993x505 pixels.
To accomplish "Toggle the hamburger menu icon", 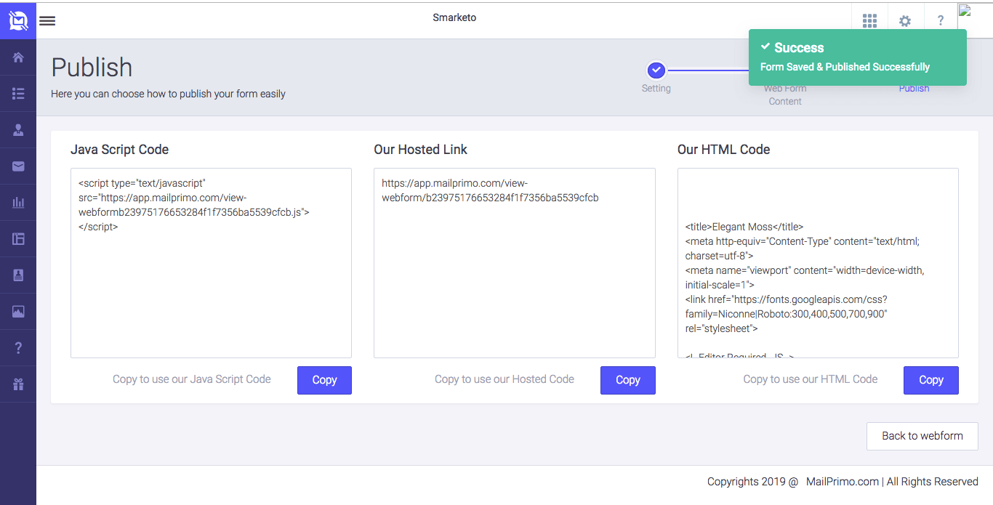I will 47,20.
